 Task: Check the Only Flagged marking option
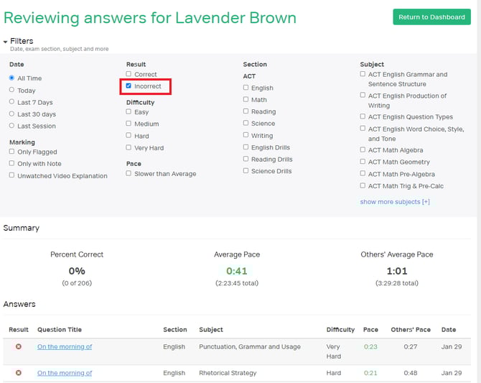pyautogui.click(x=11, y=152)
